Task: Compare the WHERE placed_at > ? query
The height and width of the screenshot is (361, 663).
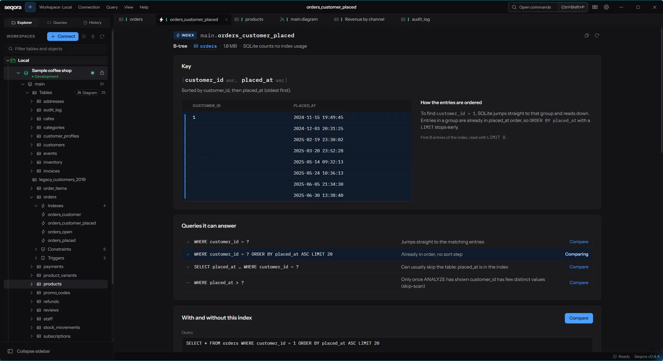Action: click(x=579, y=283)
